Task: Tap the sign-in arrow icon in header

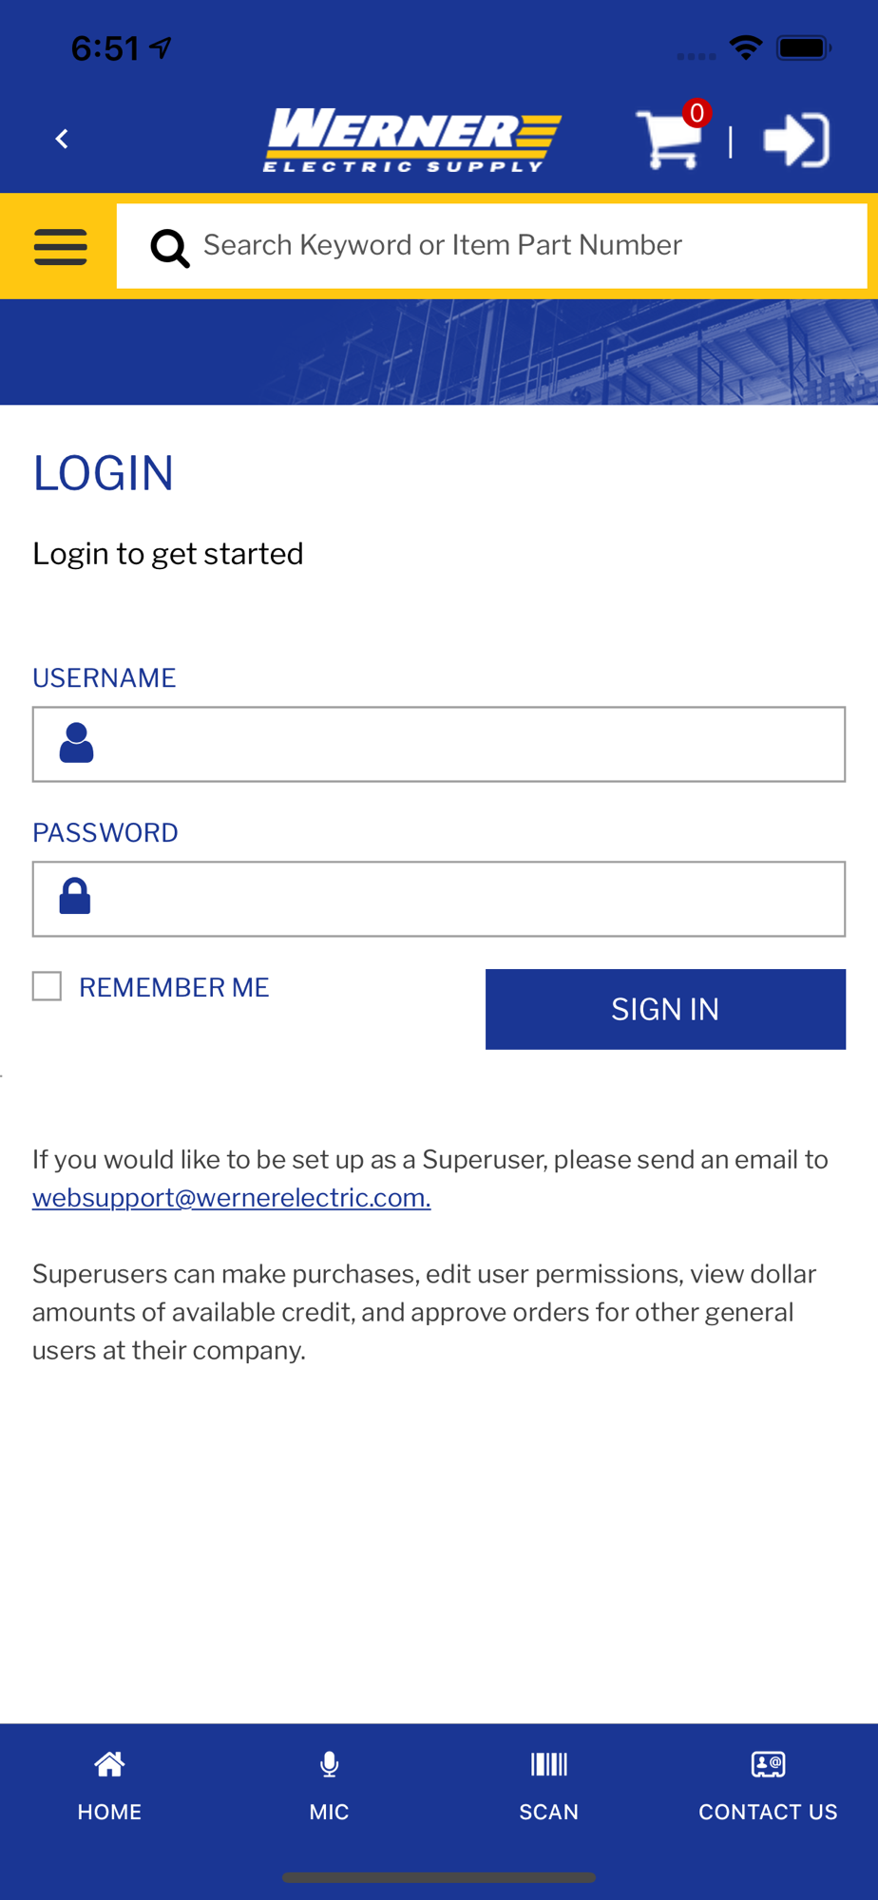Action: pyautogui.click(x=796, y=141)
